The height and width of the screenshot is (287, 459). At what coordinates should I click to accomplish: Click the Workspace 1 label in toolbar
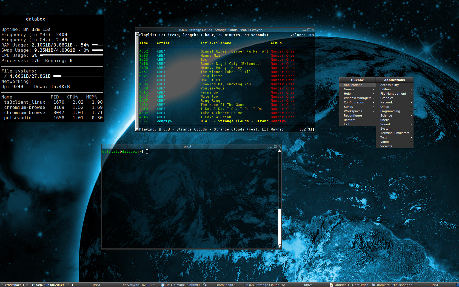click(15, 285)
